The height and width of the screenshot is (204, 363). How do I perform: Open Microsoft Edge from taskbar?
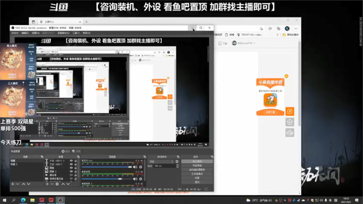point(23,200)
